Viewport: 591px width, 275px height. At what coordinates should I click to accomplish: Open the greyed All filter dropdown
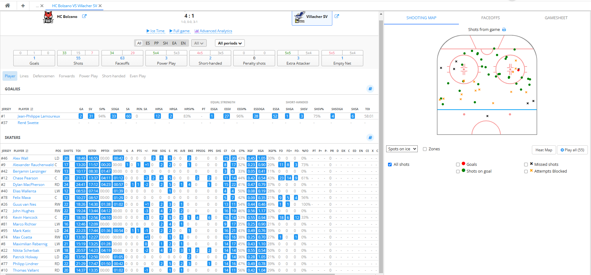coord(199,43)
